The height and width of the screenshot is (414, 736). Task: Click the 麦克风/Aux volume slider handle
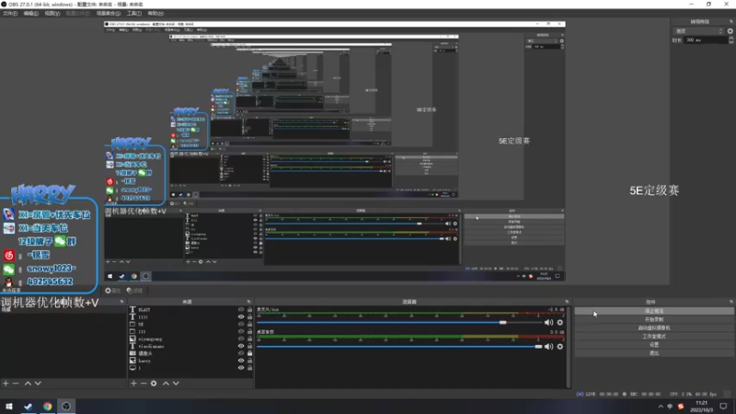click(x=502, y=323)
